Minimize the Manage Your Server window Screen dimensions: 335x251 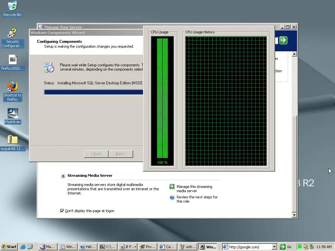coord(282,27)
